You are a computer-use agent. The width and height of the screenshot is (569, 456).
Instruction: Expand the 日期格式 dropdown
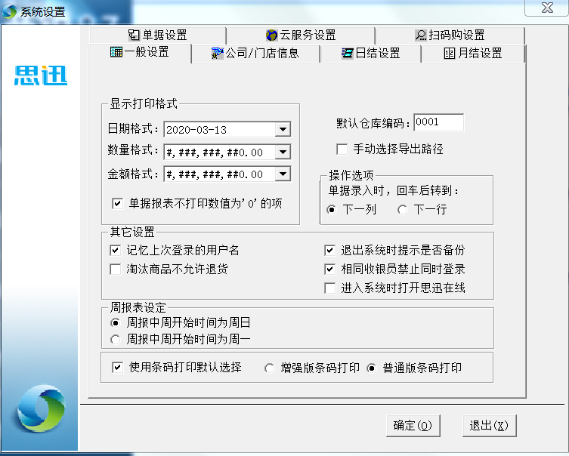click(283, 130)
